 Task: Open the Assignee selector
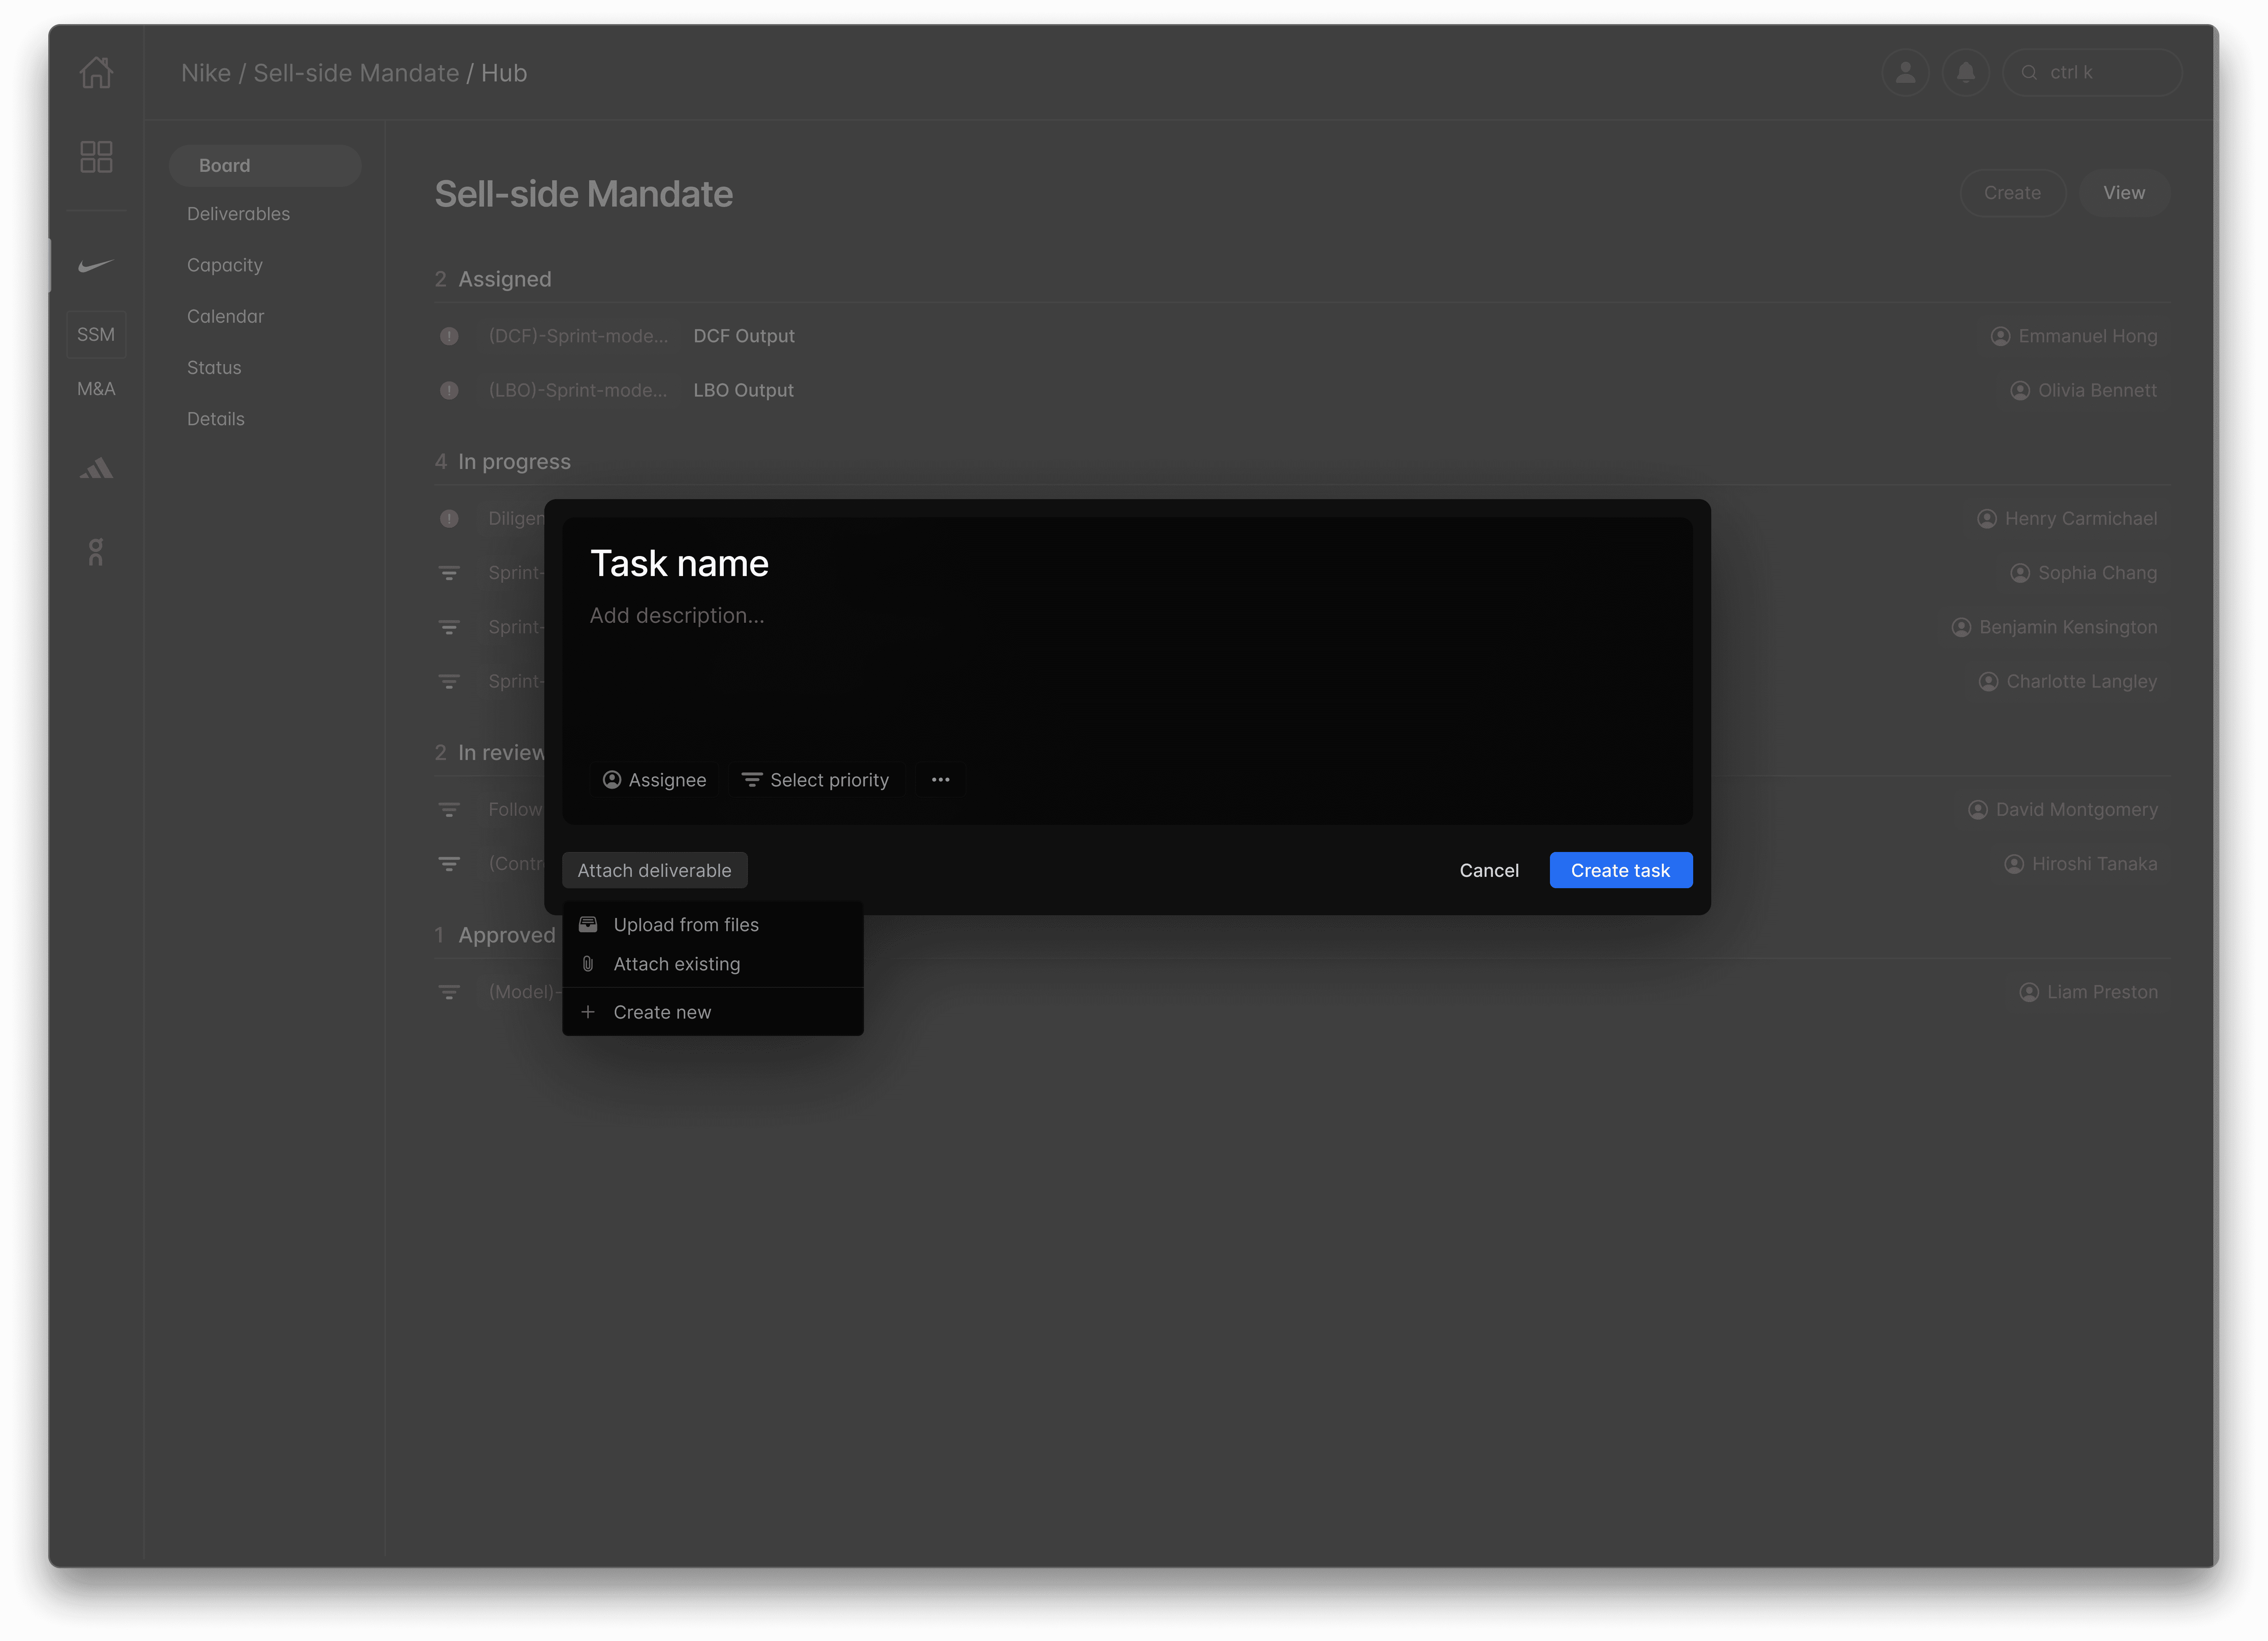click(654, 780)
